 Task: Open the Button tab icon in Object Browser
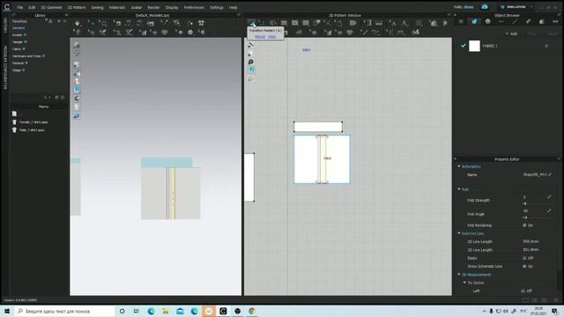click(487, 21)
